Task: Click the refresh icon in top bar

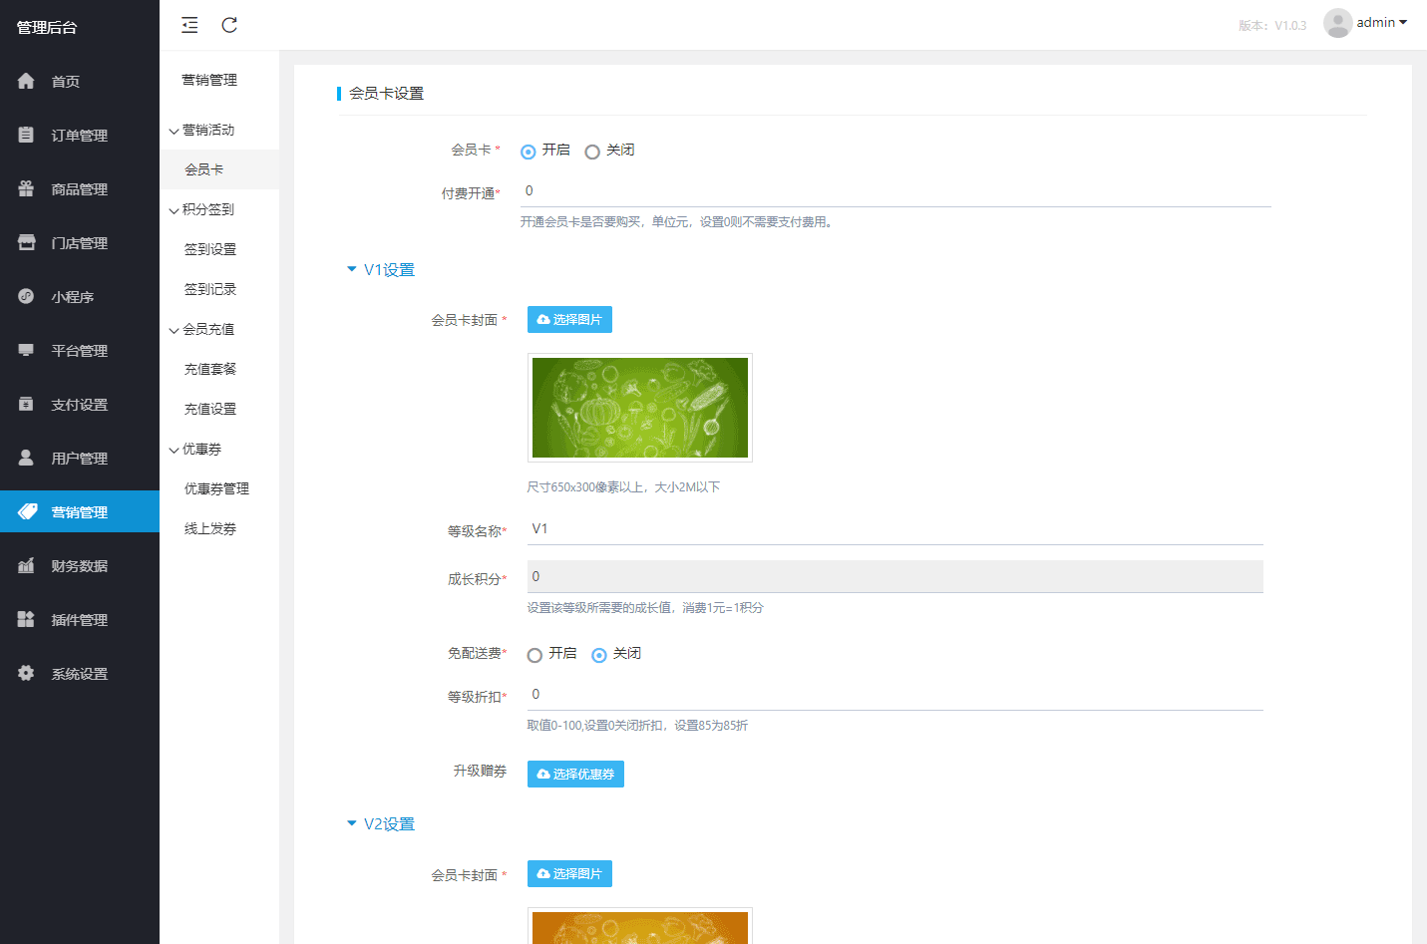Action: (229, 25)
